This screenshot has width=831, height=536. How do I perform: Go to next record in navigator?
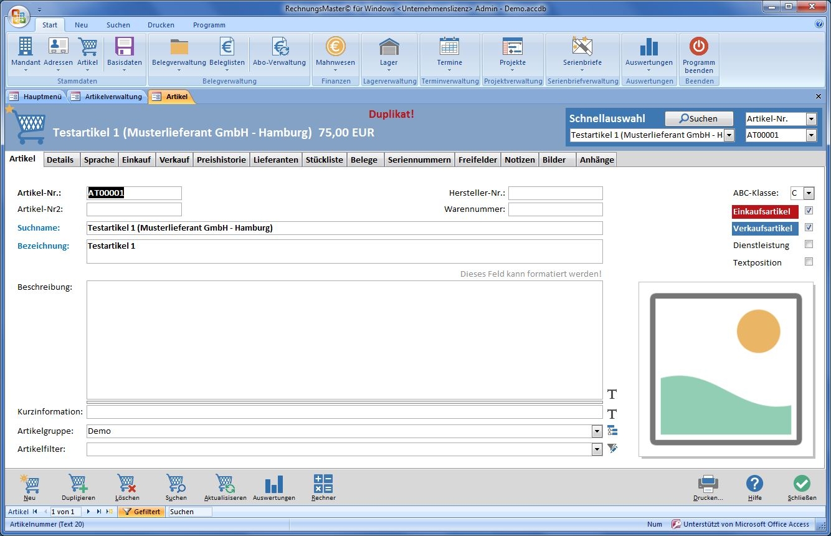pyautogui.click(x=88, y=512)
